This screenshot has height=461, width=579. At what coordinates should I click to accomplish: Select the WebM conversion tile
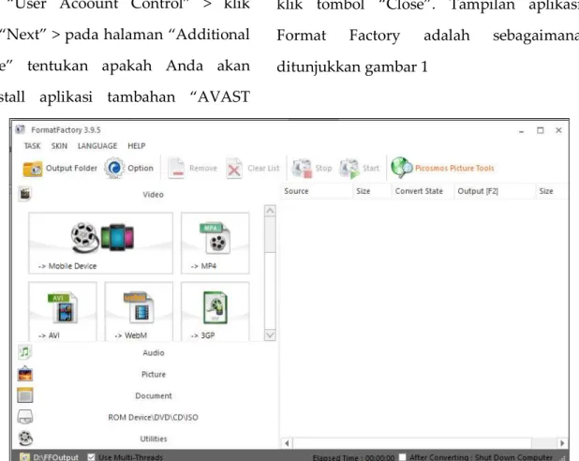pos(139,311)
